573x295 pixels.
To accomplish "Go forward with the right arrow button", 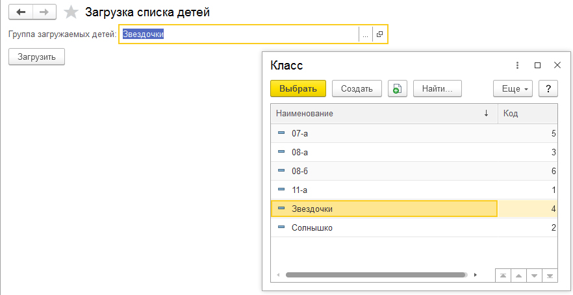I will [x=44, y=12].
